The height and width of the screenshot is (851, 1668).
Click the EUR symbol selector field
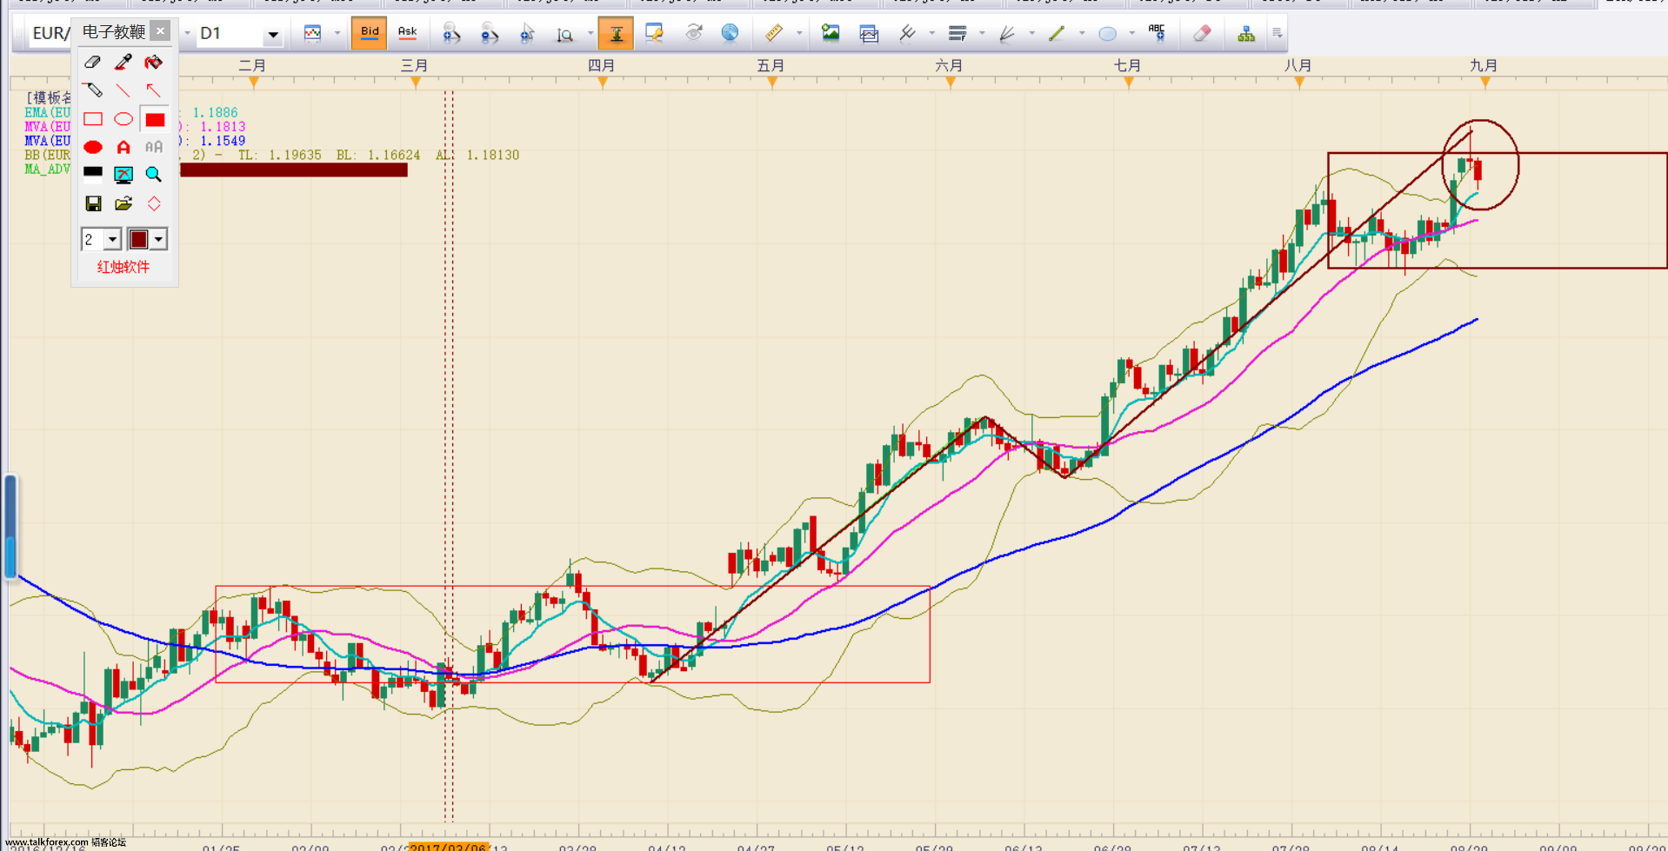50,33
